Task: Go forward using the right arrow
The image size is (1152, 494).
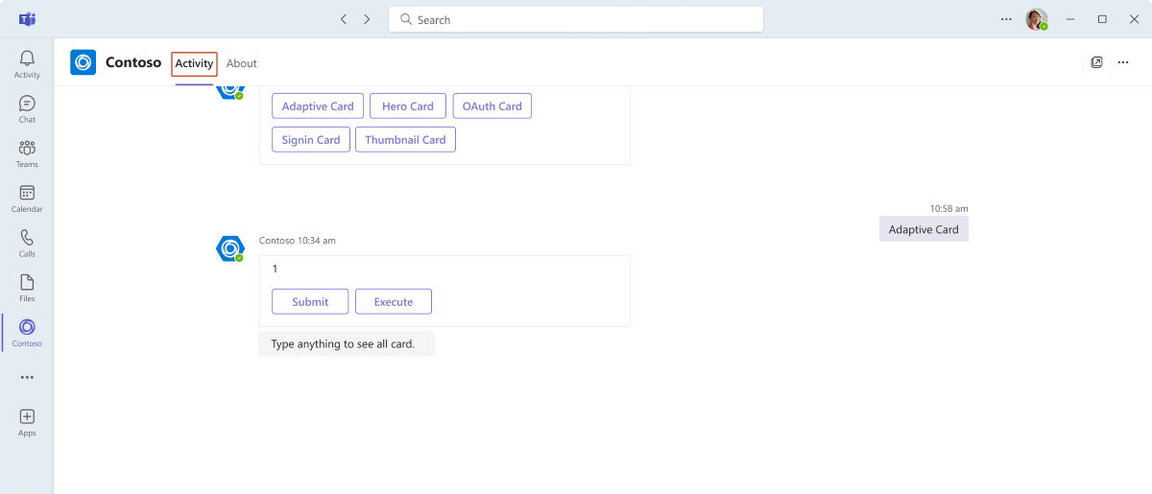Action: [x=367, y=19]
